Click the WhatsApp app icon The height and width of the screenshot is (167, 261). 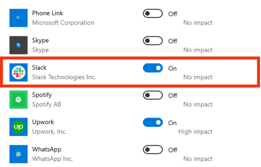point(19,154)
